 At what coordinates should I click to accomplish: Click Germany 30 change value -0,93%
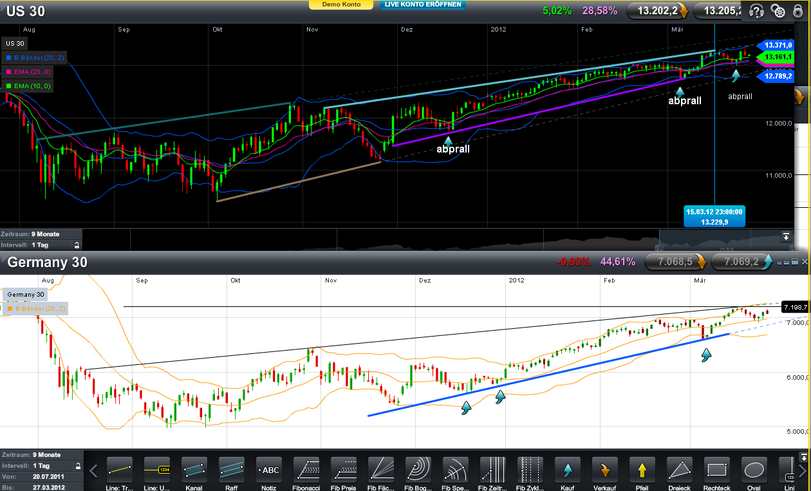tap(575, 262)
